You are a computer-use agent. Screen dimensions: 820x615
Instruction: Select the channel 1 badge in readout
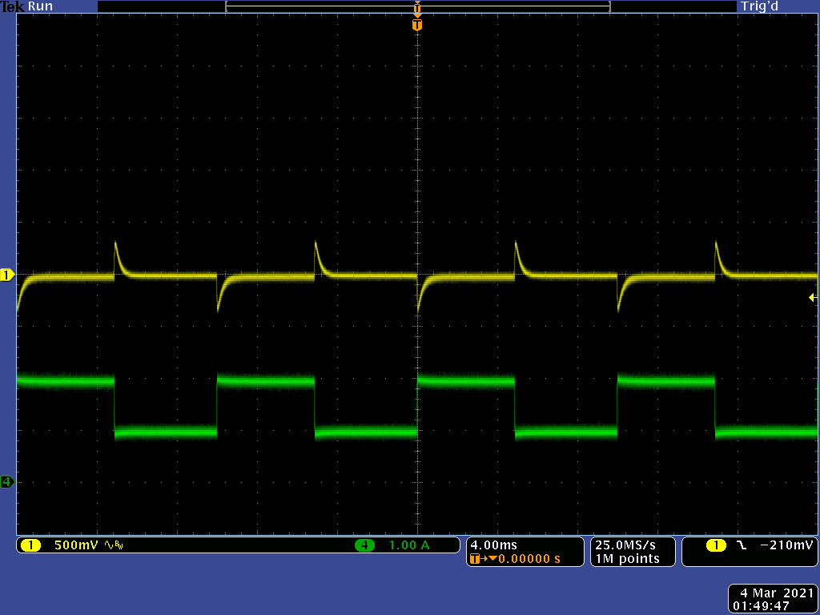click(x=31, y=545)
